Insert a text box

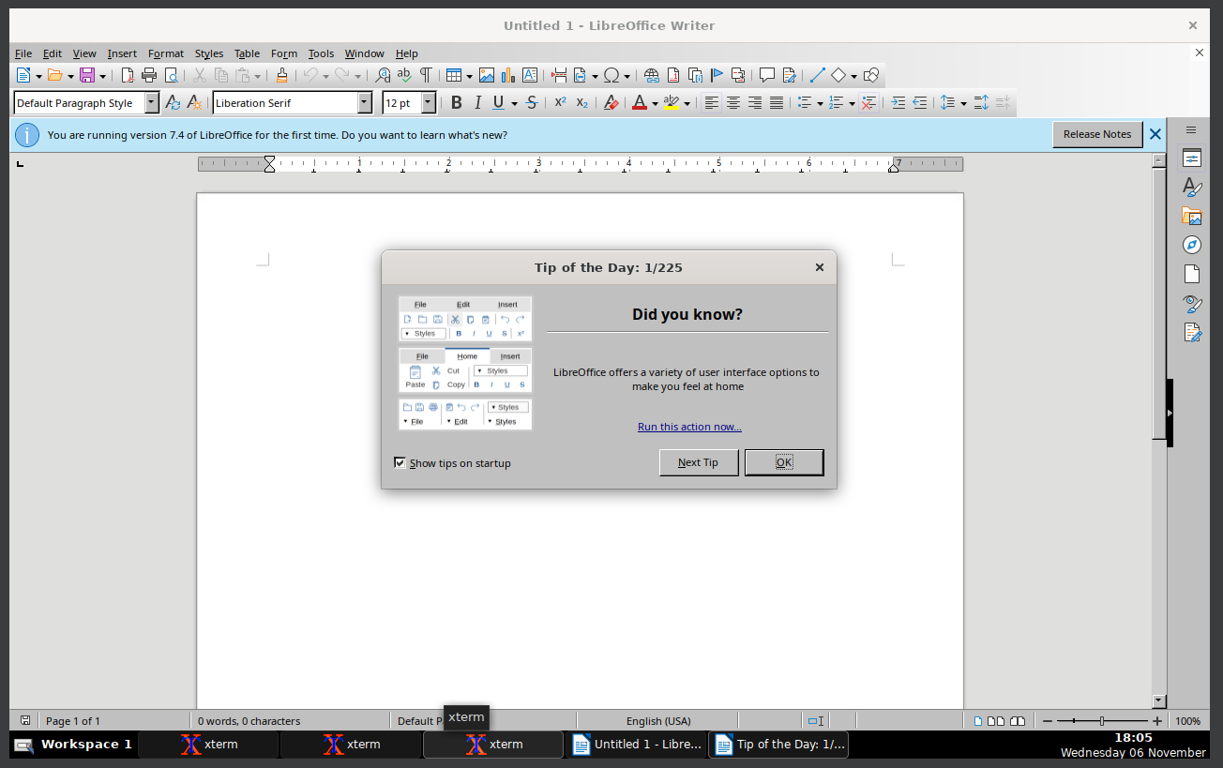[x=530, y=75]
